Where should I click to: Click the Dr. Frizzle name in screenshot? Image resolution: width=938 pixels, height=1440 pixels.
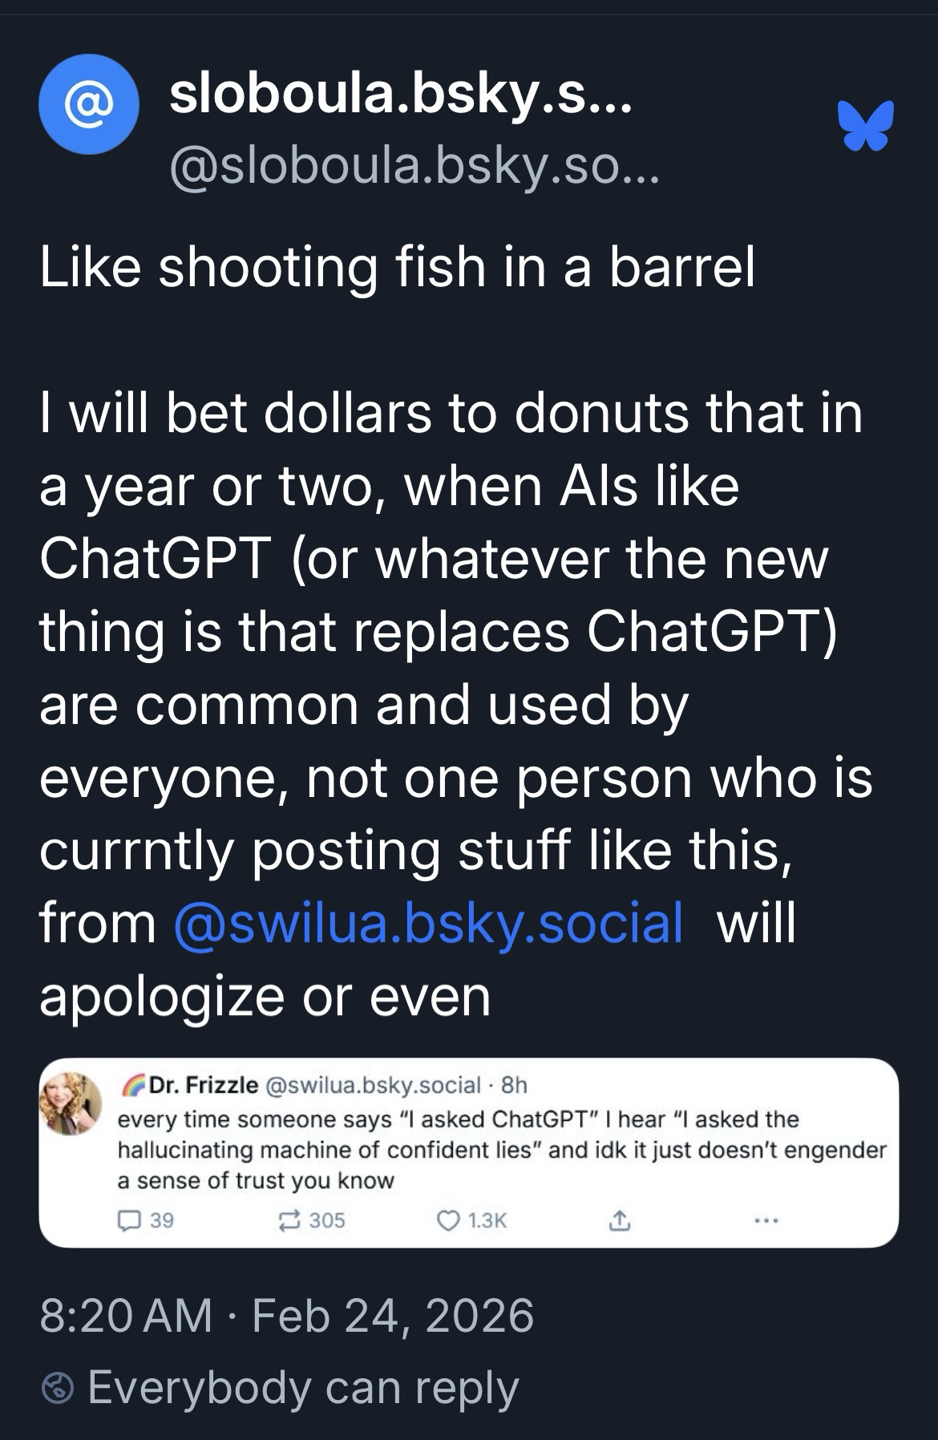204,1085
